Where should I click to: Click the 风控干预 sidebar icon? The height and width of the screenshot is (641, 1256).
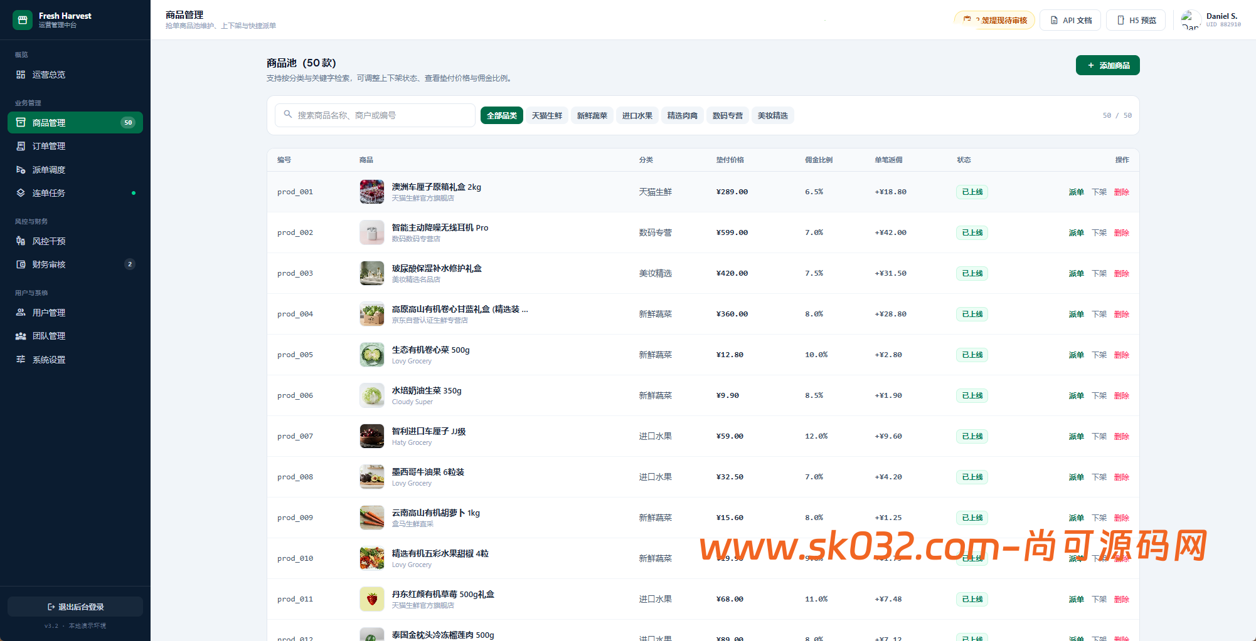coord(21,241)
